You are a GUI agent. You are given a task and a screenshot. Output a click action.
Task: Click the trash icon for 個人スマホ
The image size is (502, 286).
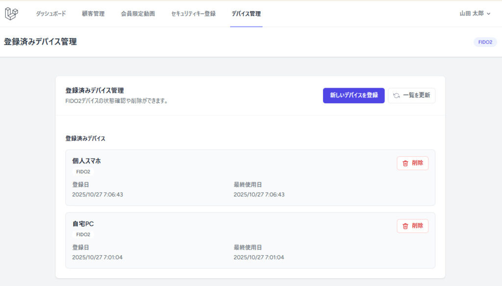(x=405, y=163)
